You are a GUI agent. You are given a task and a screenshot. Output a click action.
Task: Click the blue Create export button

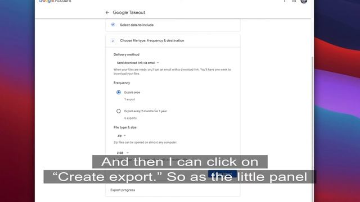pyautogui.click(x=222, y=174)
